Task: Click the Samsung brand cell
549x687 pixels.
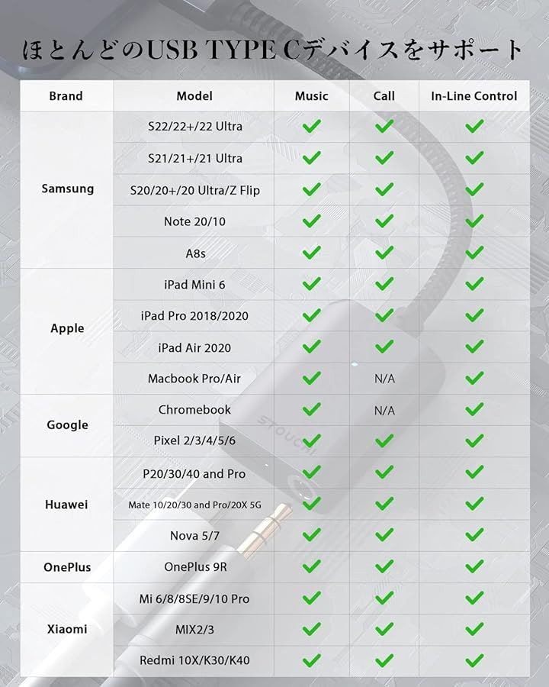Action: (67, 189)
